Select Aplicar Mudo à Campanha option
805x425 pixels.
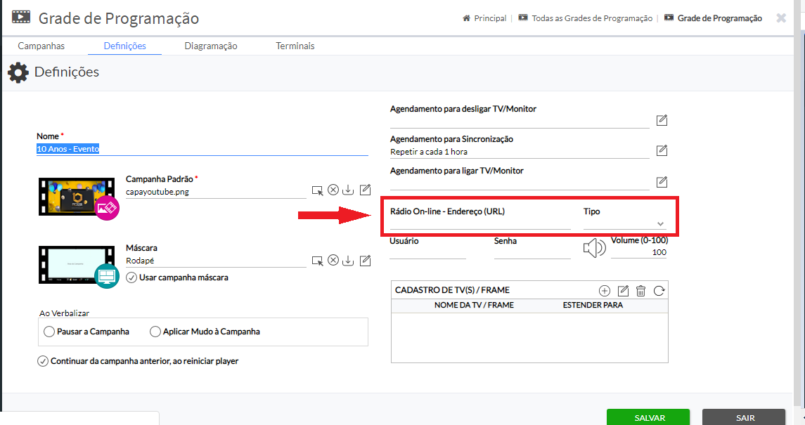155,332
